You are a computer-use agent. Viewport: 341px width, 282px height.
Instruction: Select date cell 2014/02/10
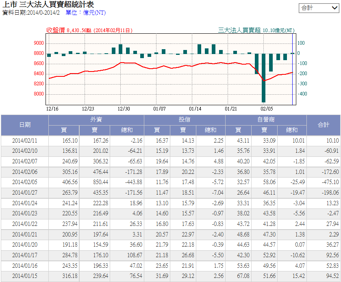tap(25, 151)
